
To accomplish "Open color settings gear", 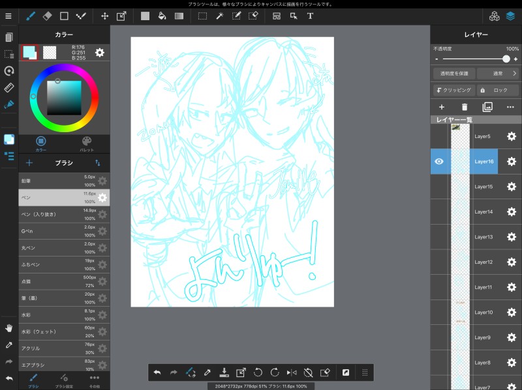I will [x=100, y=53].
